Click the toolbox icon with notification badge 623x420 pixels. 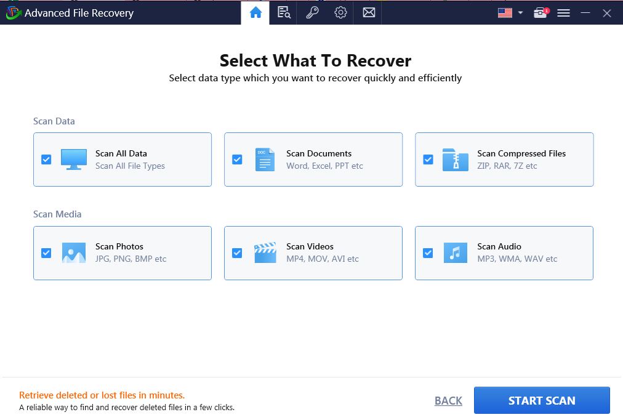539,12
